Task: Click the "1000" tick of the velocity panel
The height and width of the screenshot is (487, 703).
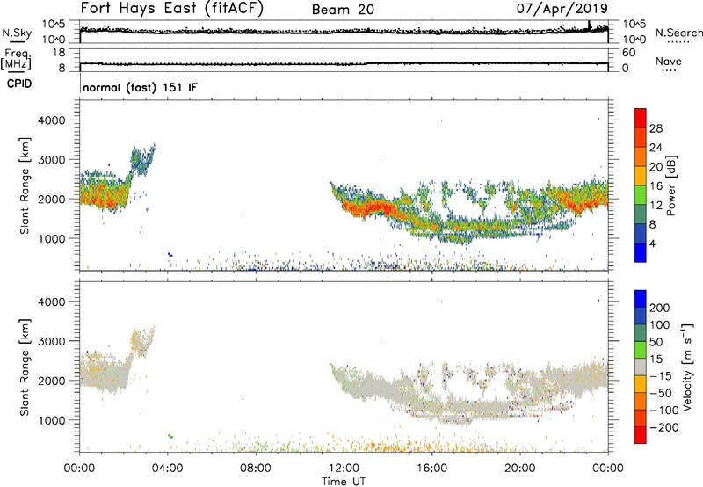Action: (51, 420)
